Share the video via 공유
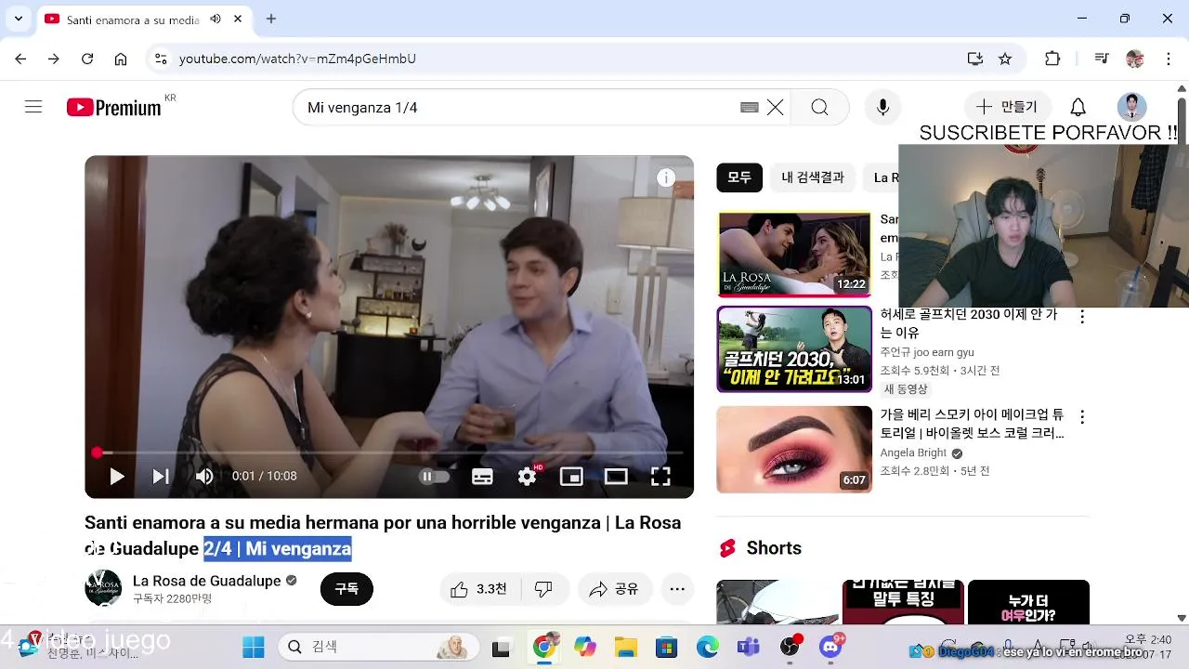1189x669 pixels. [614, 589]
